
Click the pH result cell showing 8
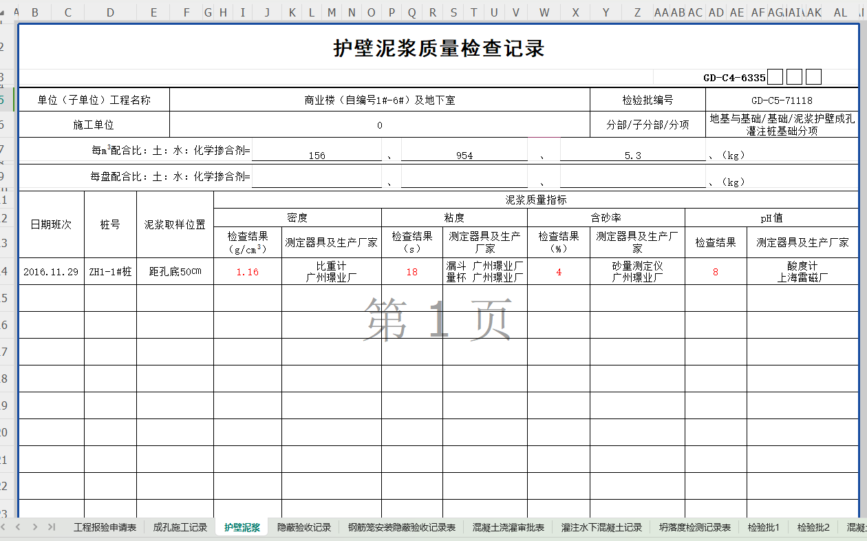pyautogui.click(x=716, y=272)
